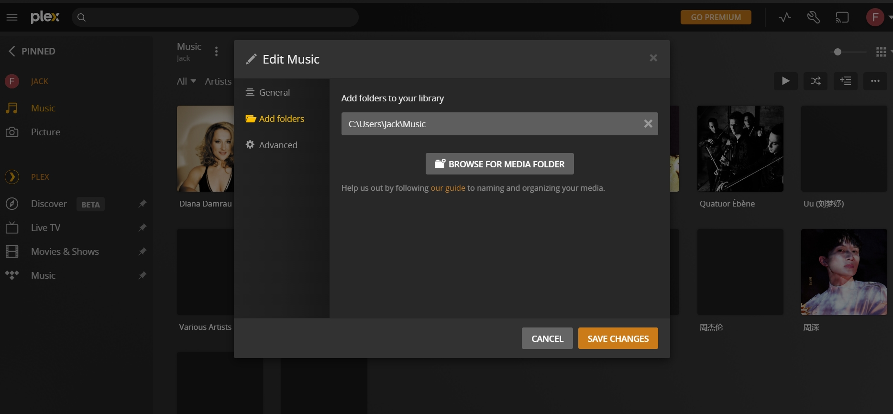This screenshot has height=414, width=893.
Task: Expand the account menu arrow
Action: click(x=890, y=17)
